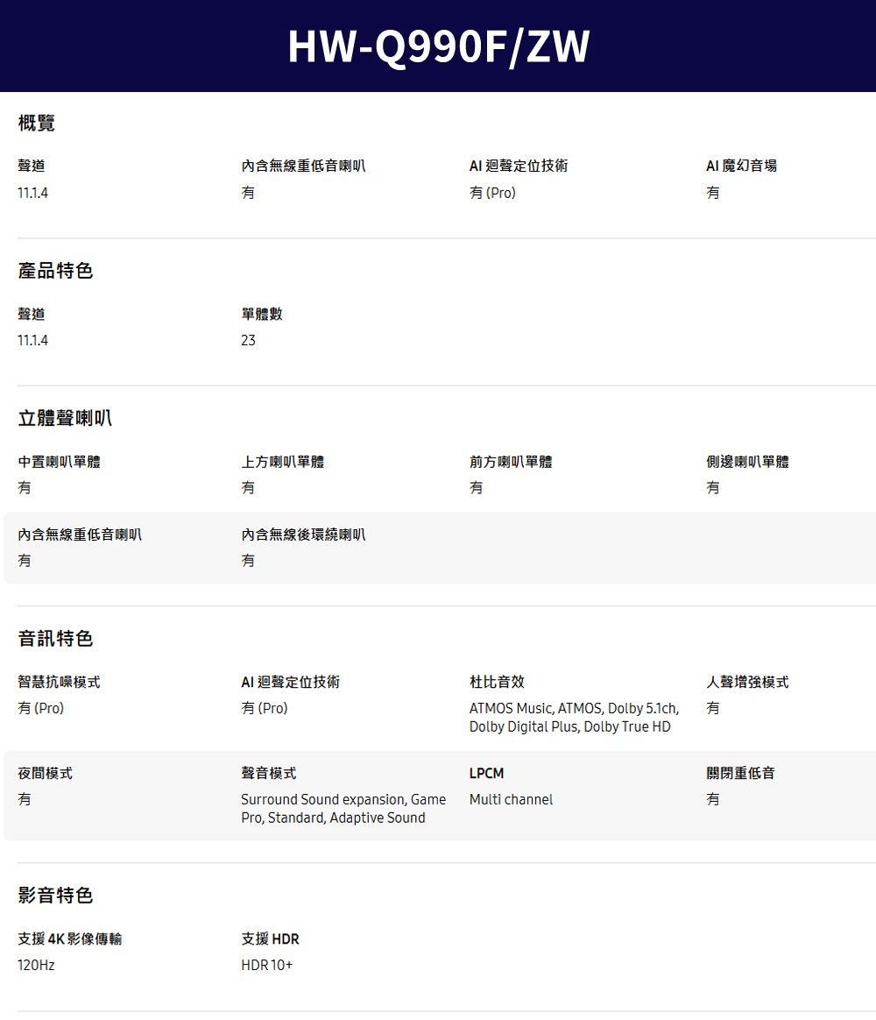This screenshot has width=876, height=1020.
Task: Select the 120Hz value
Action: pos(36,966)
